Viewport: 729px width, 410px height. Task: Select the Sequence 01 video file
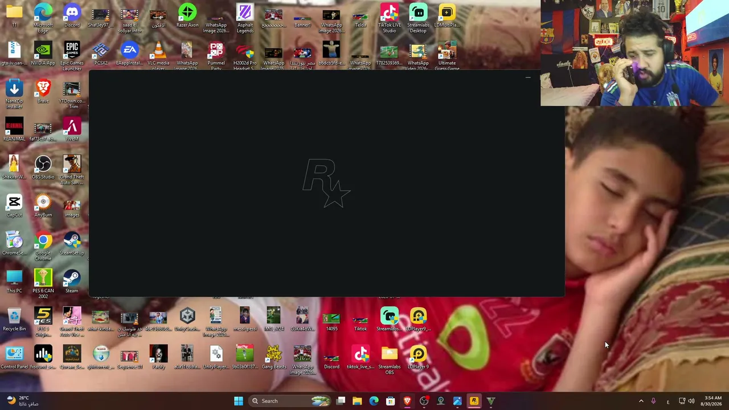point(129,358)
